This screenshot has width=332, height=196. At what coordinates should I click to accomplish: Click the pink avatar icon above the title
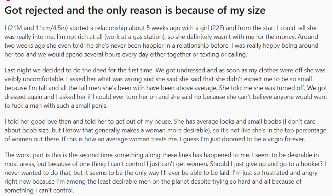click(8, 1)
